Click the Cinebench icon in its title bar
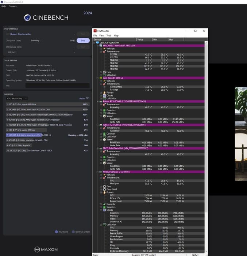The width and height of the screenshot is (247, 256). tap(2, 2)
